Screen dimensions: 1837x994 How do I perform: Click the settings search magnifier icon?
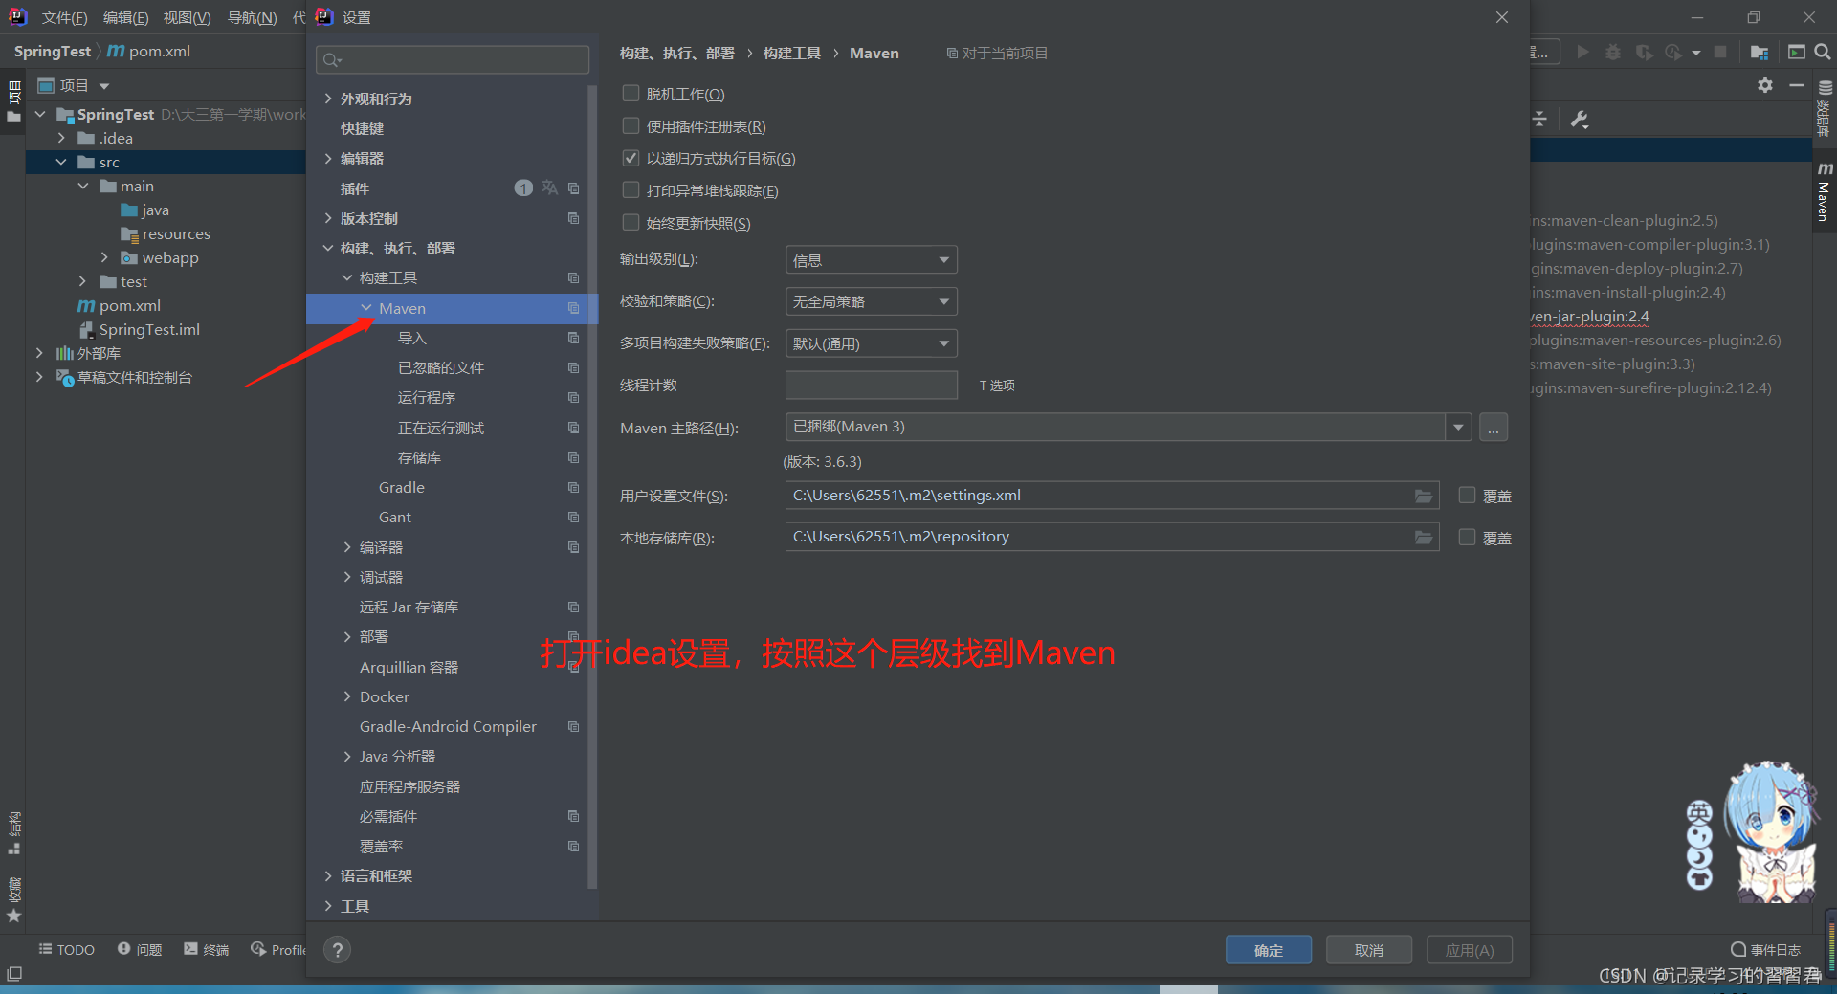pyautogui.click(x=331, y=60)
